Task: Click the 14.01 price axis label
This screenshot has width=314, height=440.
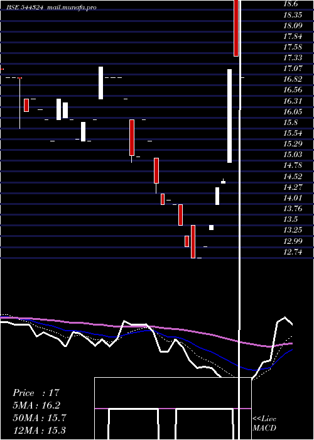Action: pyautogui.click(x=293, y=198)
